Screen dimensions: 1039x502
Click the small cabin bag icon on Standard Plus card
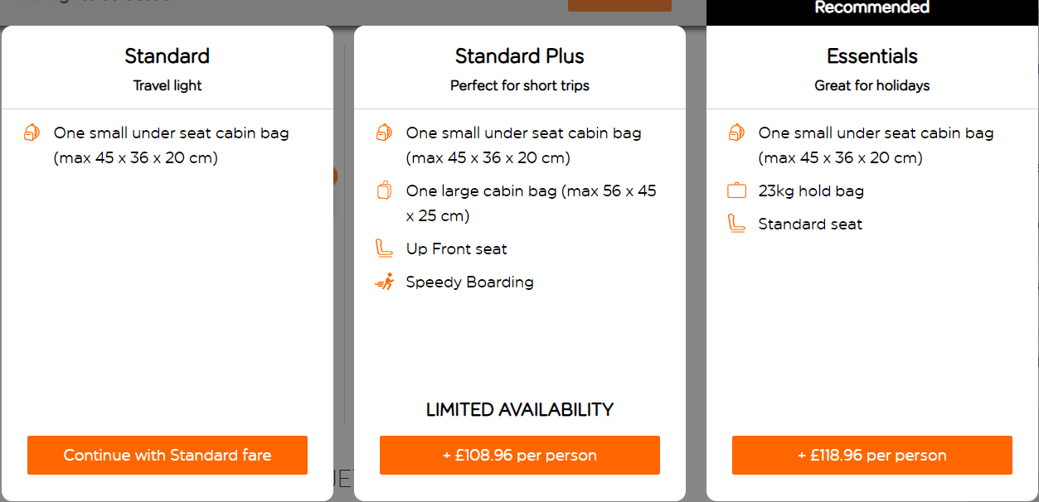point(384,133)
